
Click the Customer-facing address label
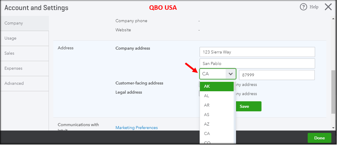pyautogui.click(x=139, y=83)
